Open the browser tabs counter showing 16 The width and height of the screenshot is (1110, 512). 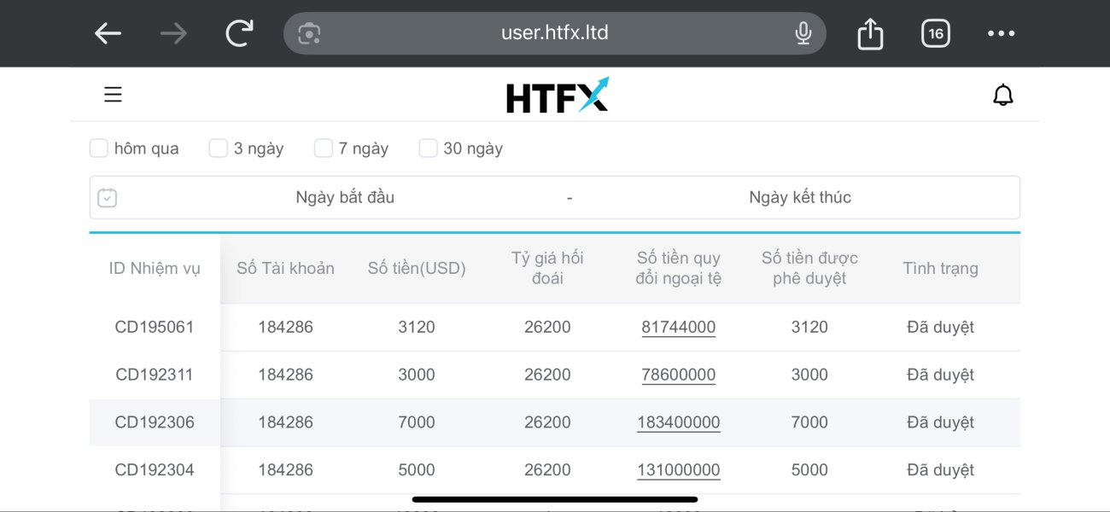[936, 34]
